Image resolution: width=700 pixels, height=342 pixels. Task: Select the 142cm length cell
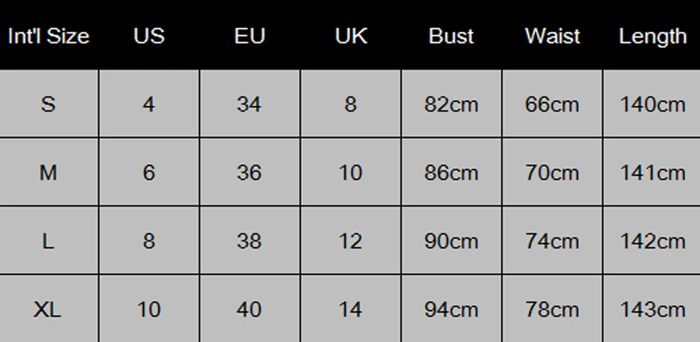[x=652, y=241]
